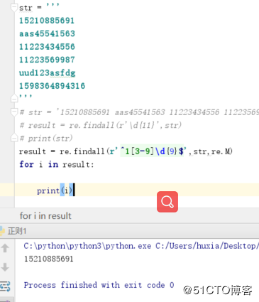
Task: Click the commented '# print(str)' line
Action: [x=46, y=138]
